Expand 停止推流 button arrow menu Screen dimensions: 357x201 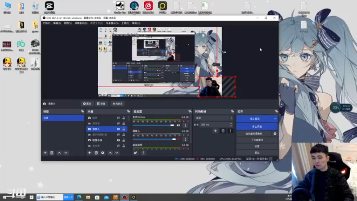(275, 119)
